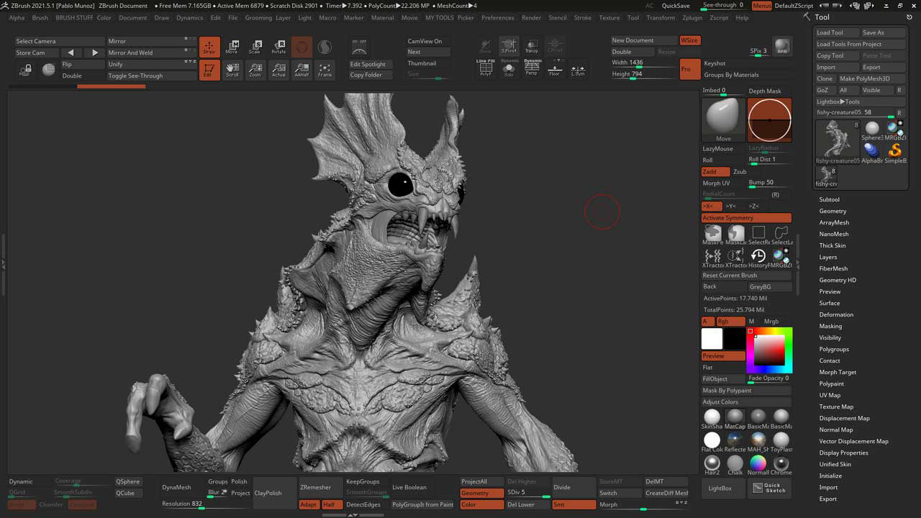
Task: Pick a hue in color picker
Action: tap(769, 350)
